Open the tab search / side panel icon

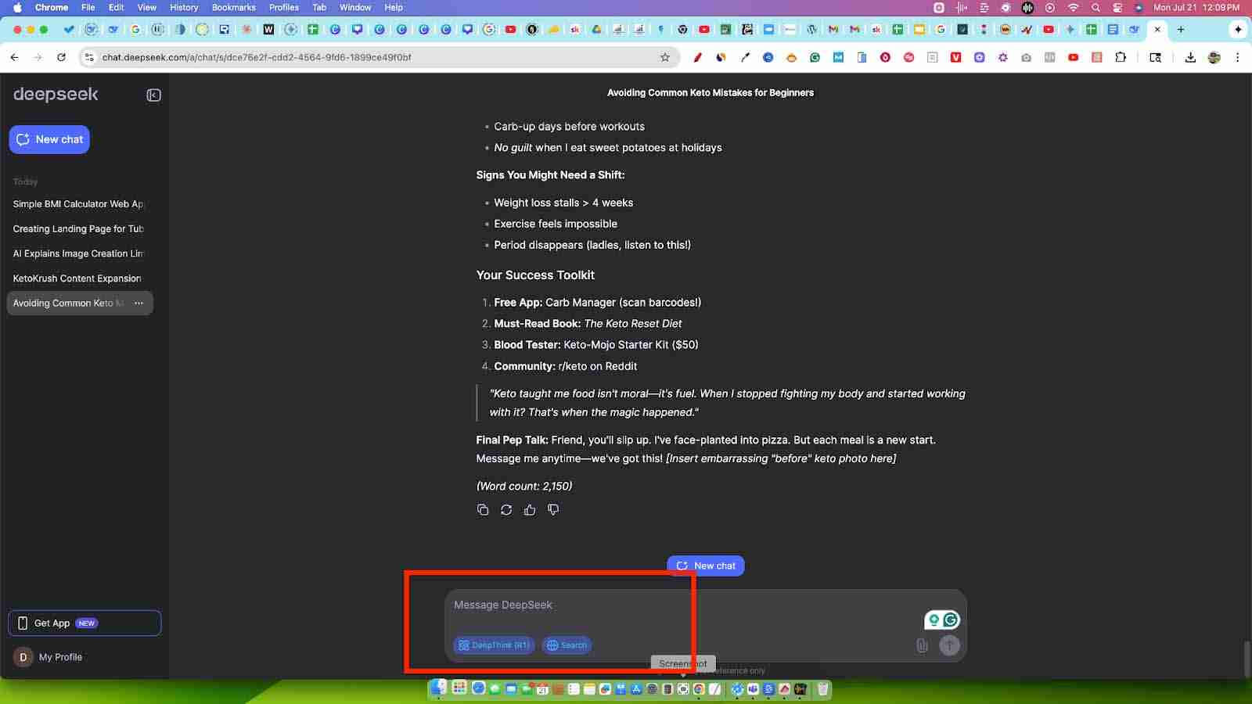coord(1155,57)
